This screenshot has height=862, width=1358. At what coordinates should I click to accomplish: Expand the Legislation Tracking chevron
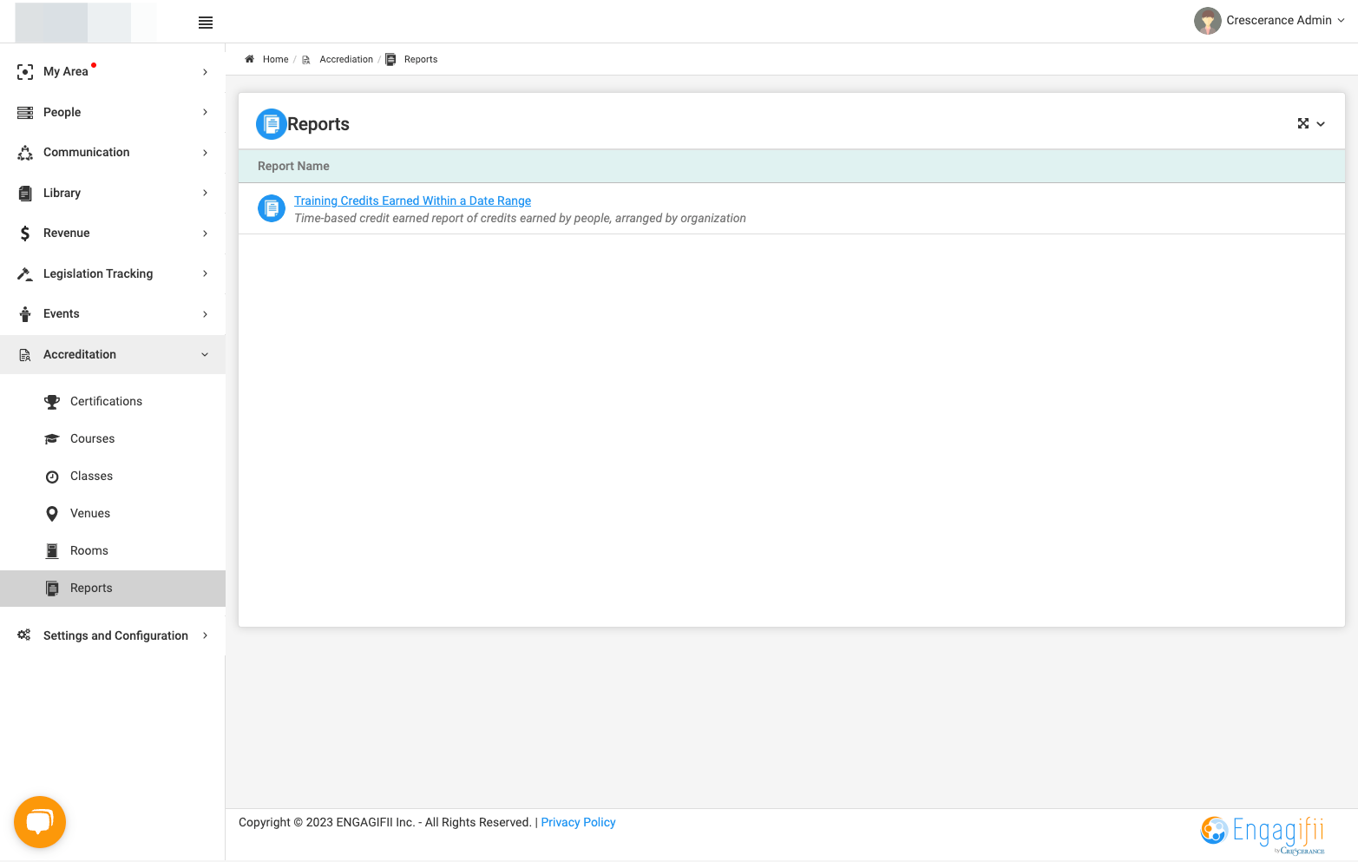(x=205, y=273)
